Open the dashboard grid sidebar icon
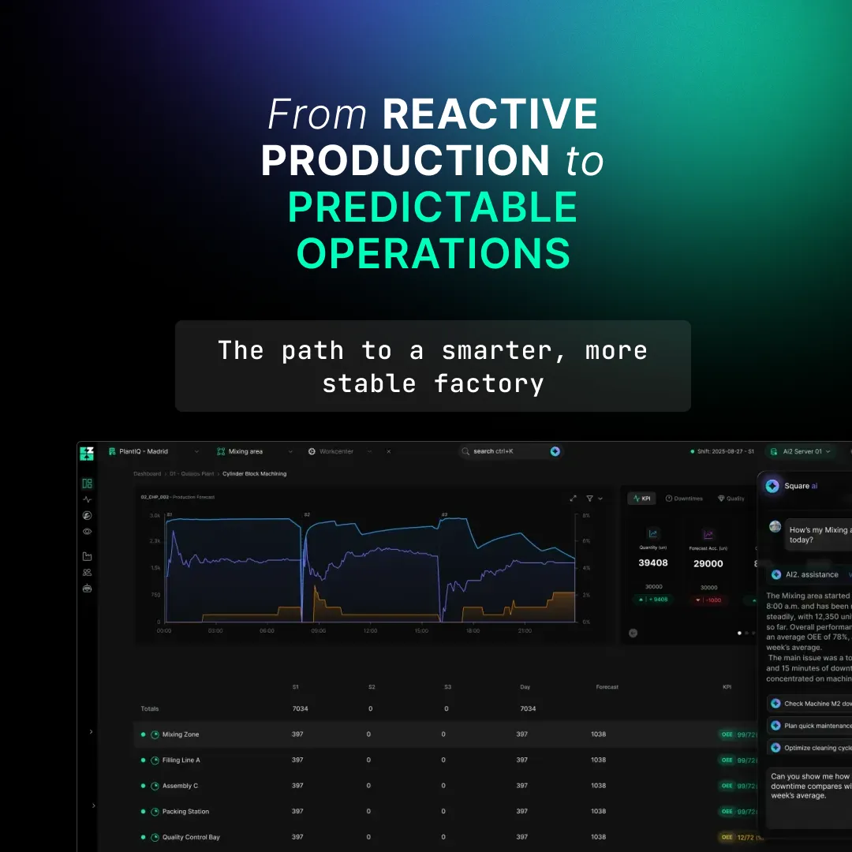Viewport: 852px width, 852px height. [x=87, y=483]
